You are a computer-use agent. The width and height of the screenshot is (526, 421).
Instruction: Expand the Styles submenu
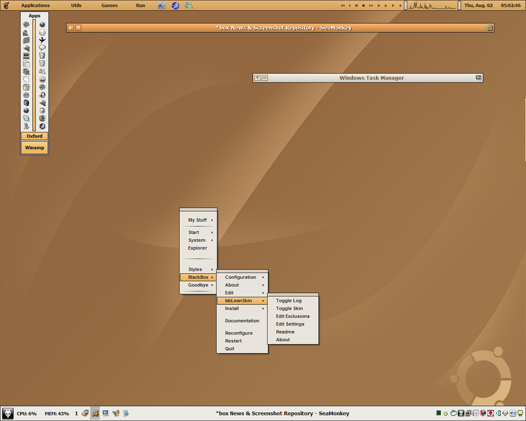tap(198, 269)
